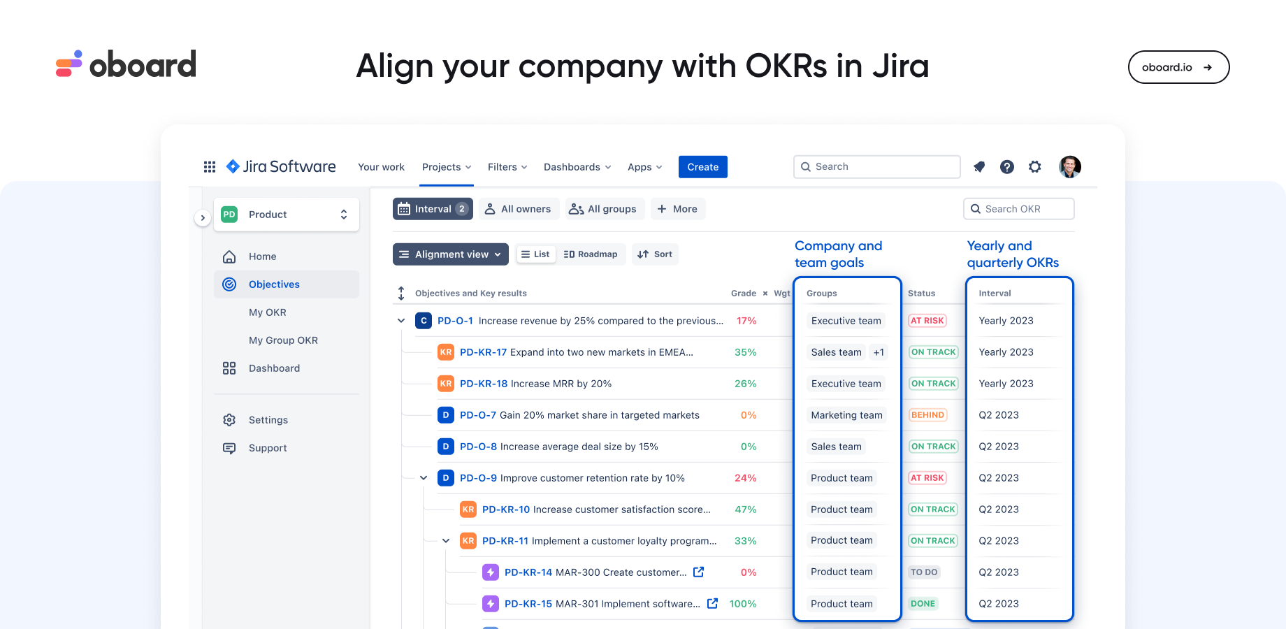Click Marketing team group tag

846,415
